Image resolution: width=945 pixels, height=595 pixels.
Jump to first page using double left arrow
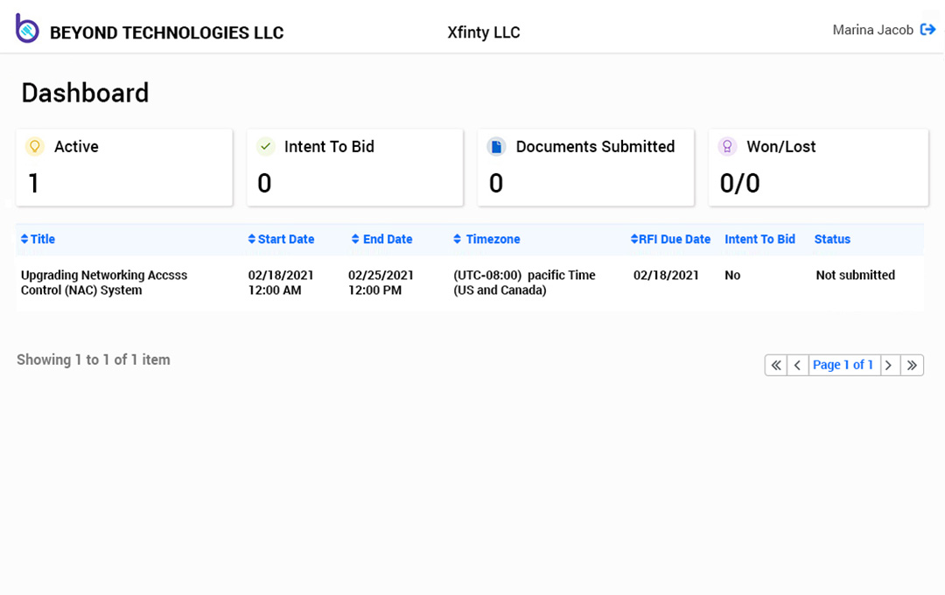775,365
